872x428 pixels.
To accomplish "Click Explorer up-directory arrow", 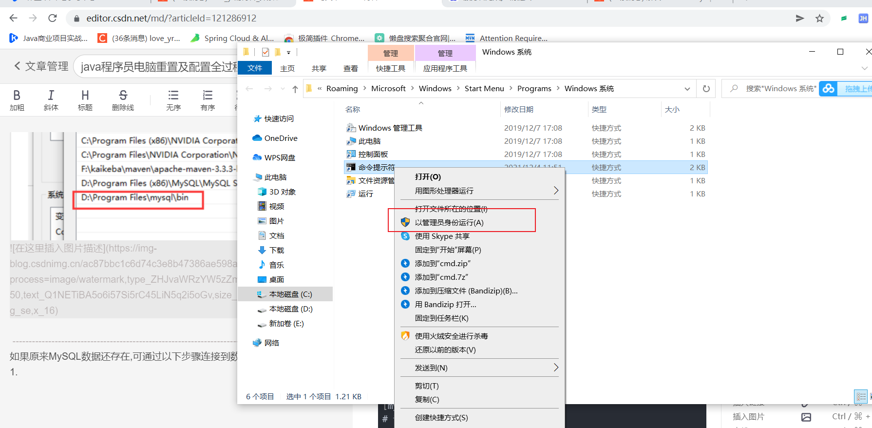I will tap(295, 89).
